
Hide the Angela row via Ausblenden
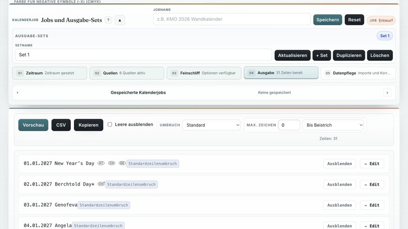pos(339,225)
